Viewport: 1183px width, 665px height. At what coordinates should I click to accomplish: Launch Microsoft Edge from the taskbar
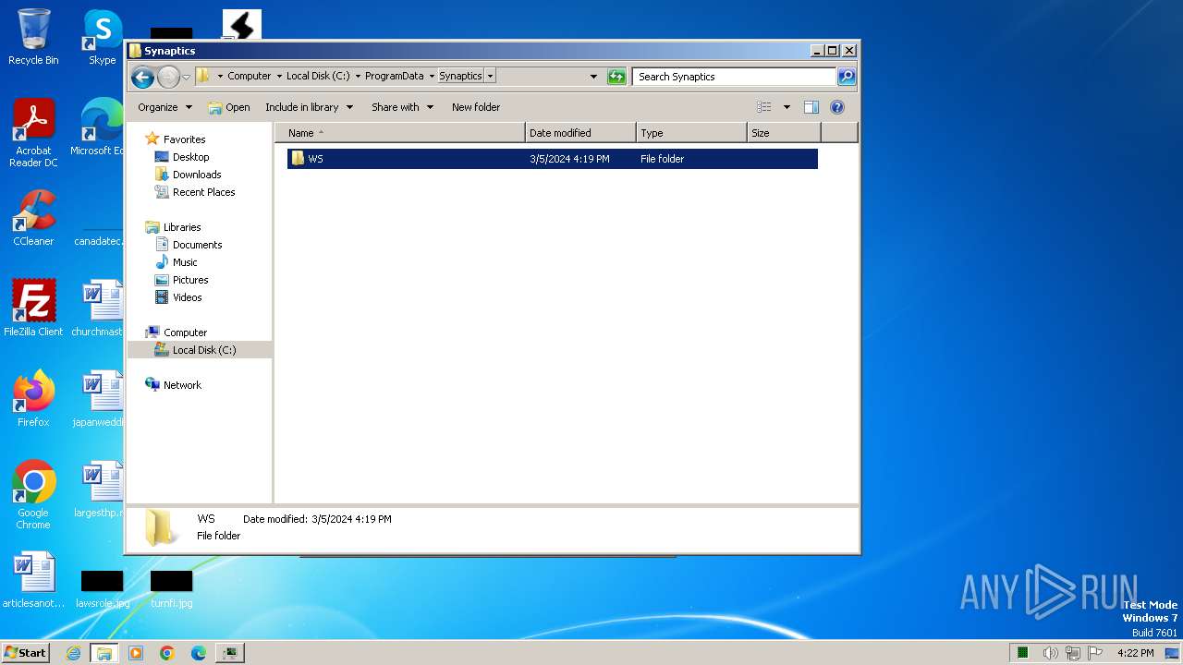199,653
